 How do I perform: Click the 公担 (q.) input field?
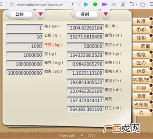tap(24, 37)
